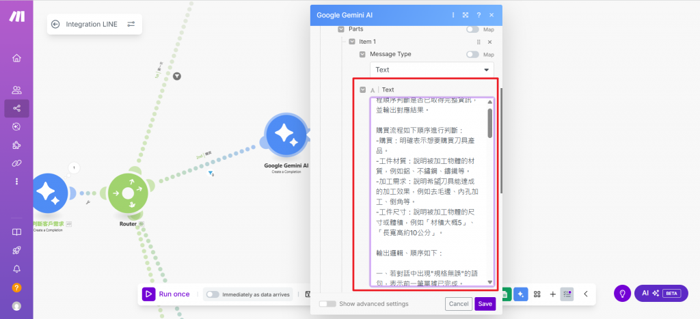Toggle Immediately as data arrives scheduling
This screenshot has height=319, width=700.
pyautogui.click(x=213, y=294)
